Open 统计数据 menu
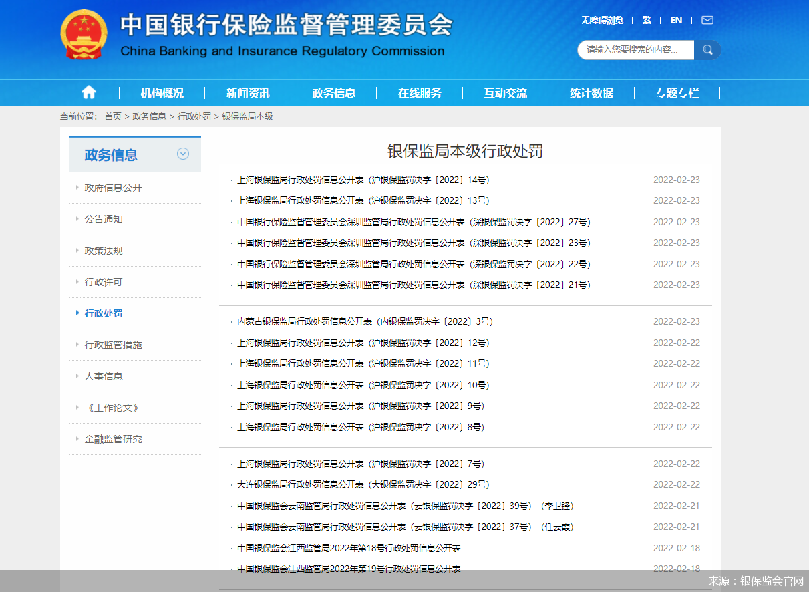Viewport: 809px width, 592px height. [x=591, y=93]
